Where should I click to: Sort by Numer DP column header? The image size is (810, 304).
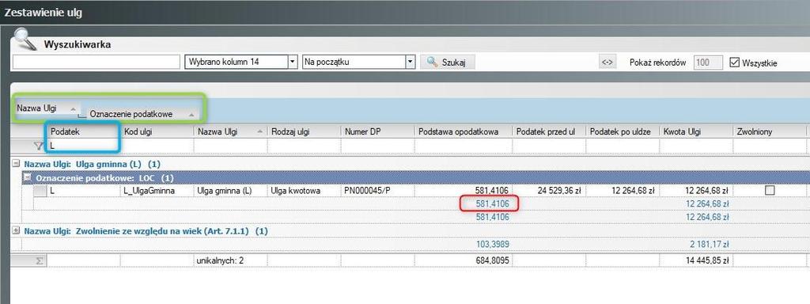click(x=378, y=132)
